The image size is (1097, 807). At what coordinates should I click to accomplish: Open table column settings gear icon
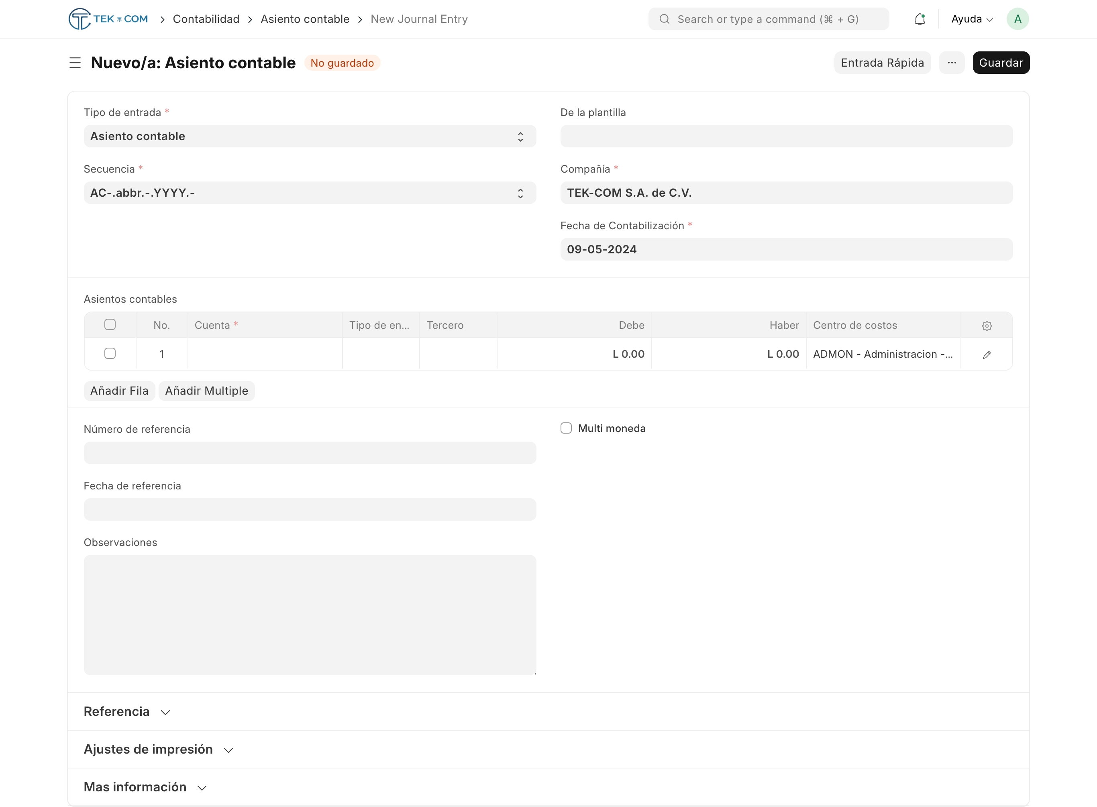[x=987, y=326]
